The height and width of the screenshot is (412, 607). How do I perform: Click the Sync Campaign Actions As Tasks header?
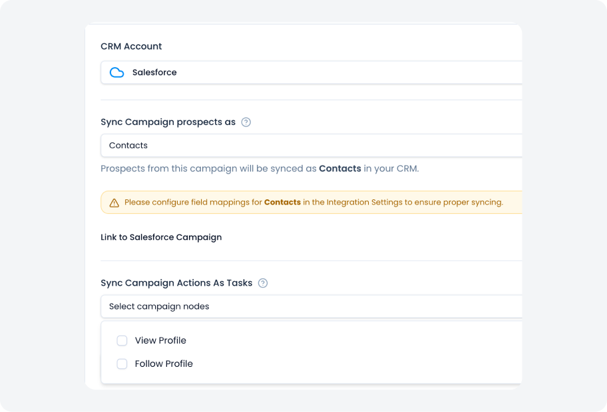click(x=176, y=282)
